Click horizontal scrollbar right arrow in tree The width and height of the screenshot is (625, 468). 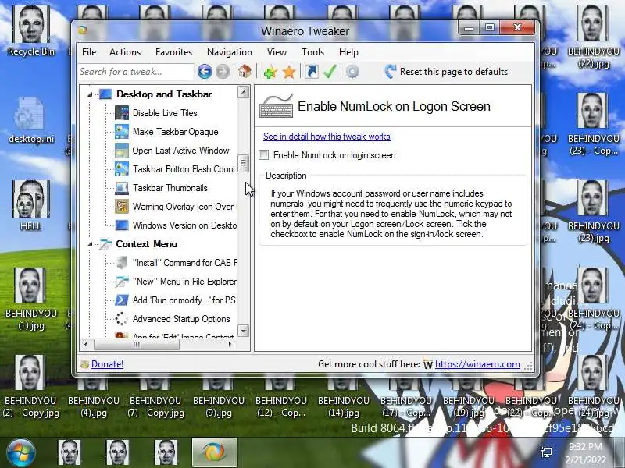230,344
